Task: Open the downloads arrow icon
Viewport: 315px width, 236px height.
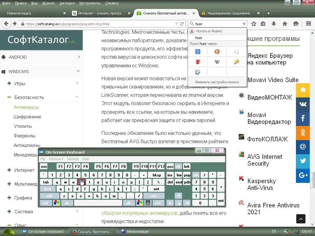Action: click(273, 24)
